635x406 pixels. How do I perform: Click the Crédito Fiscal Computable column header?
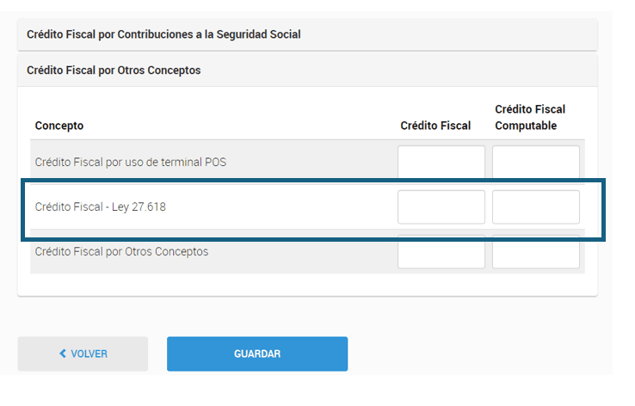pyautogui.click(x=530, y=117)
